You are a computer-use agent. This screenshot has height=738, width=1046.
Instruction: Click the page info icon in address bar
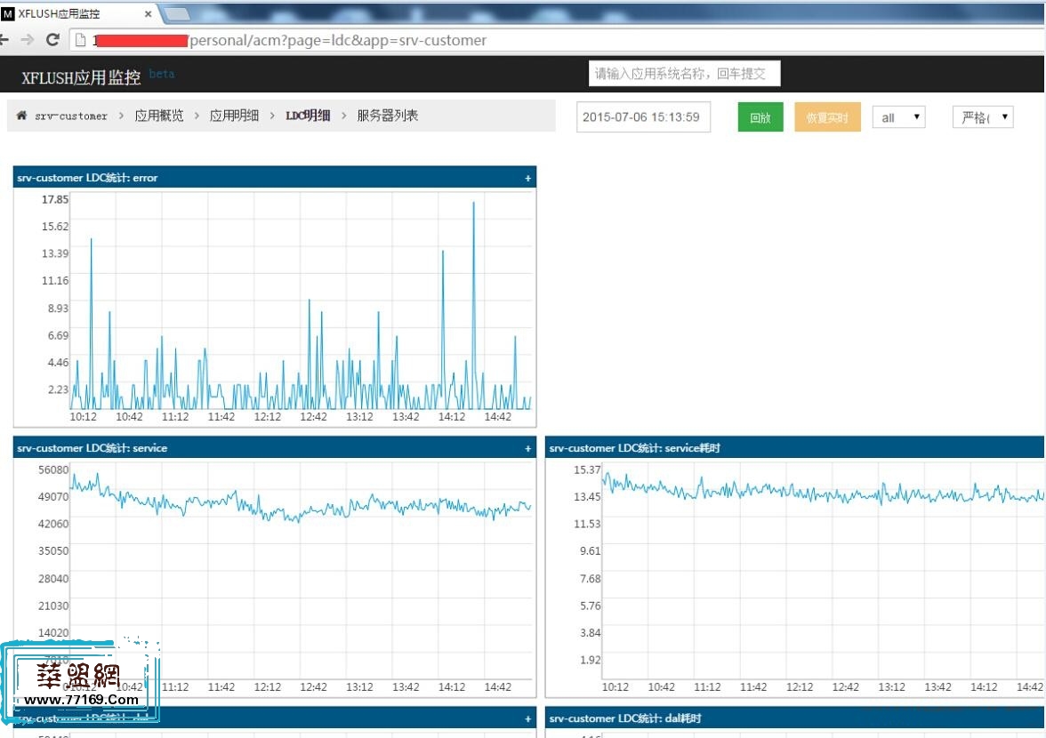click(x=80, y=40)
